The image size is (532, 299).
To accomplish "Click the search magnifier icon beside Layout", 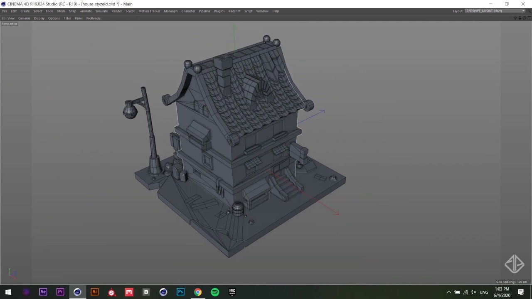I will 529,11.
